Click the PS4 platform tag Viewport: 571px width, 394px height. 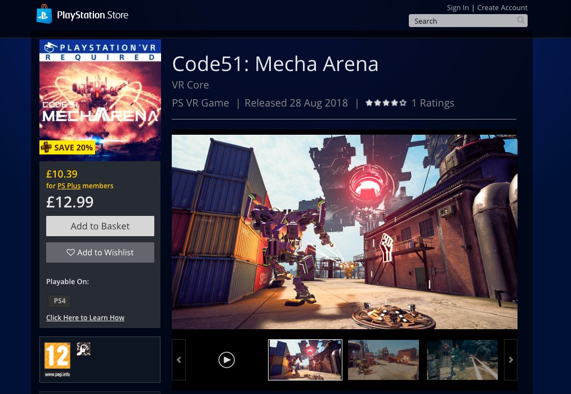pos(60,301)
